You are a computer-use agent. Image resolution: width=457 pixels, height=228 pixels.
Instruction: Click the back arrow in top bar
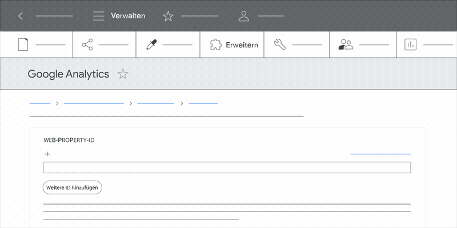click(21, 16)
